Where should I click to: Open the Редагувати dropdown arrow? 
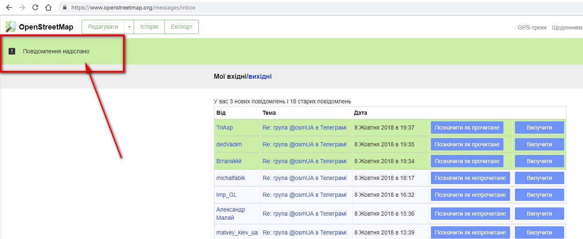click(130, 27)
